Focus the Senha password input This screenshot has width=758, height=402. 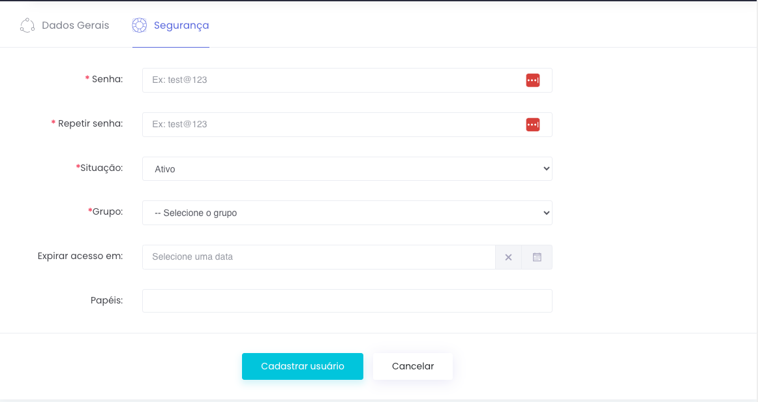(x=333, y=80)
